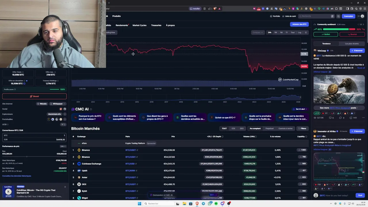This screenshot has width=368, height=207.
Task: Open the Brave wallet icon
Action: (351, 9)
